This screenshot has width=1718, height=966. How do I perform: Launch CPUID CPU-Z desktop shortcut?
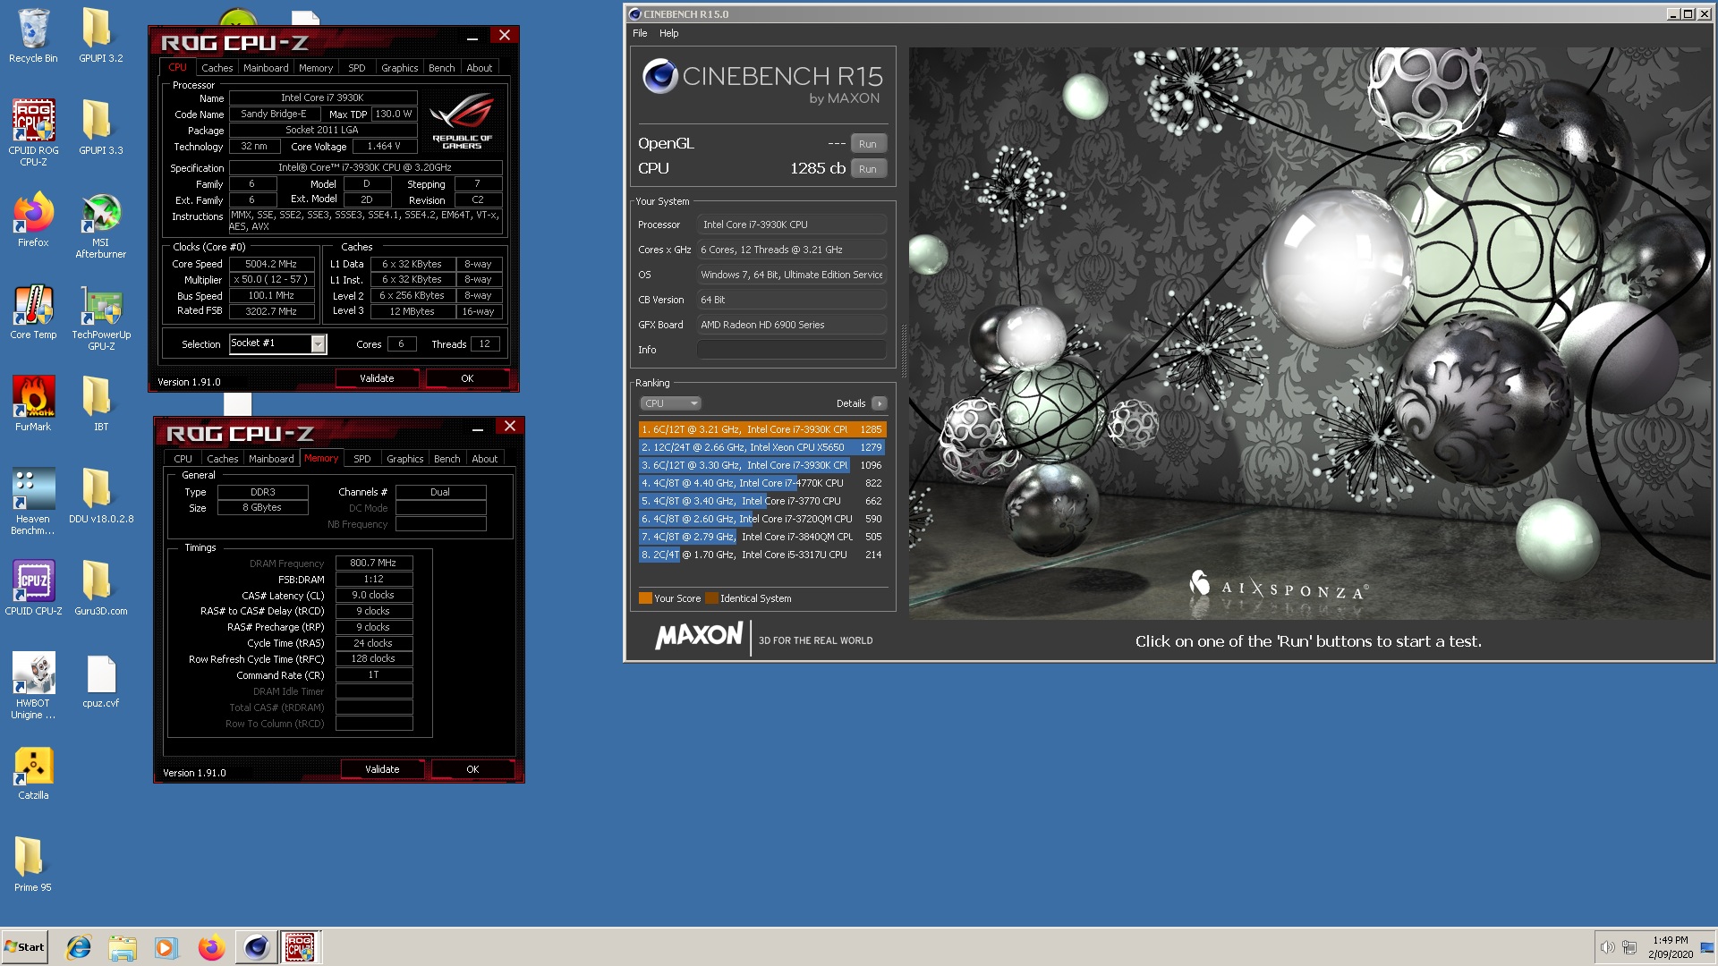click(x=33, y=589)
